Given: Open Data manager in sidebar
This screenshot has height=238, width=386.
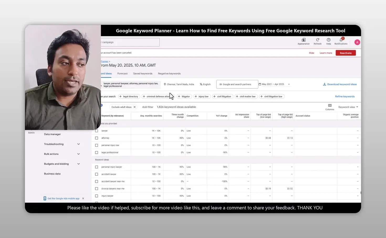Looking at the screenshot, I should point(52,134).
